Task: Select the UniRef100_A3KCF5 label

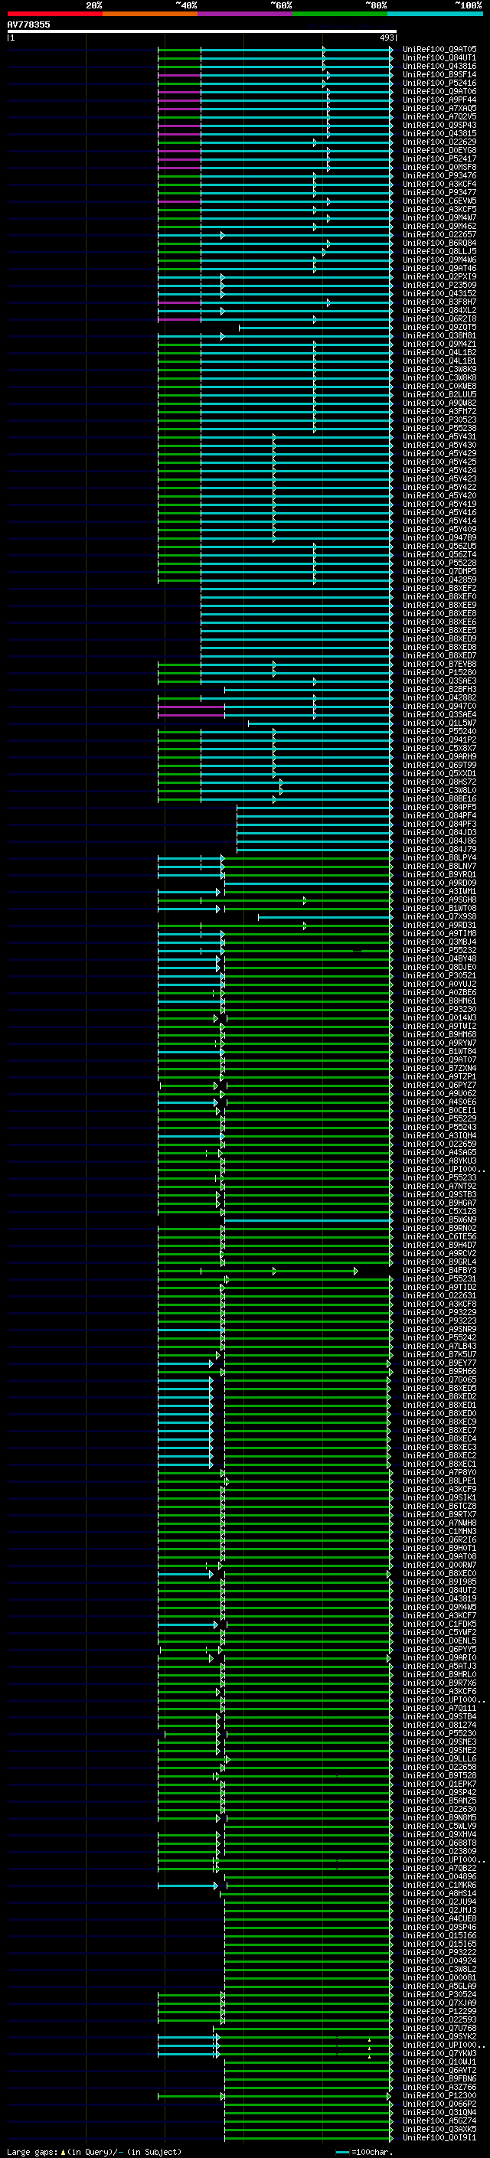Action: 439,210
